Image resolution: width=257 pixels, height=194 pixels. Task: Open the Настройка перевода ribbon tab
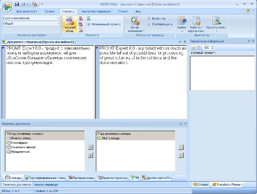[x=96, y=12]
